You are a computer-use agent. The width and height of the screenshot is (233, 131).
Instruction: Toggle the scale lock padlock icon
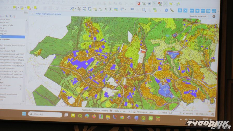[x=134, y=112]
